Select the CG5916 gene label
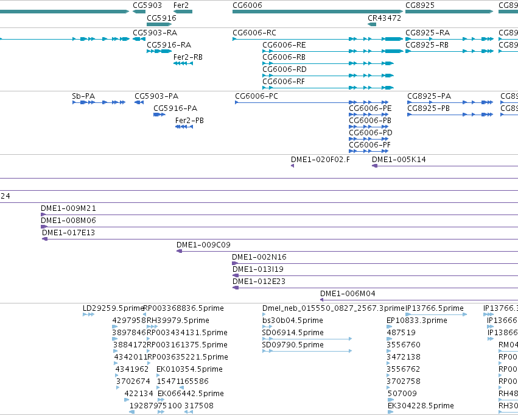This screenshot has height=415, width=518. [x=161, y=18]
